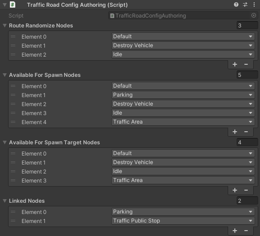Collapse Available For Spawn Nodes list
This screenshot has height=236, width=260.
coord(4,75)
